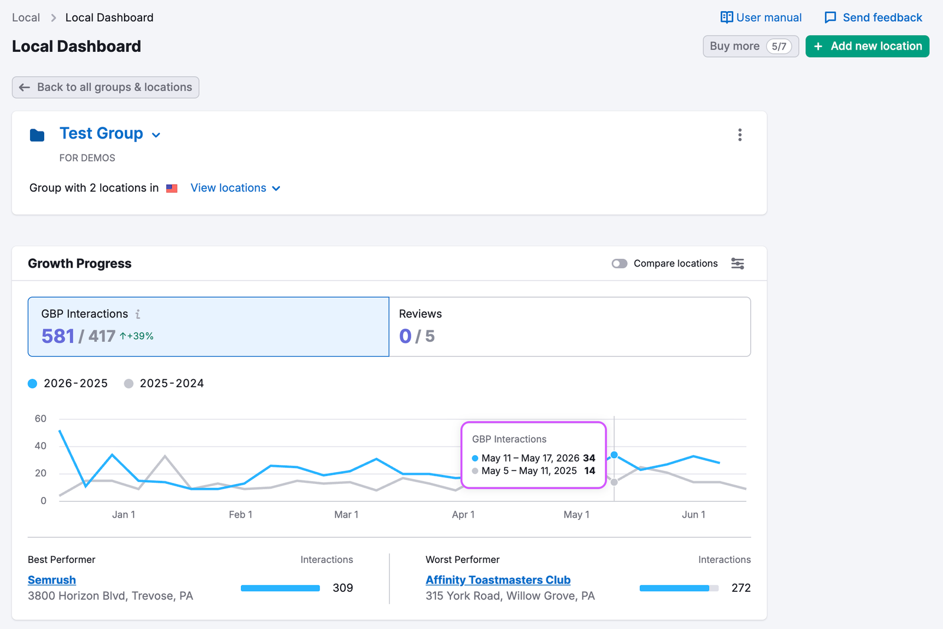Click the '315 York Road, Willow Grove, PA' address
This screenshot has width=943, height=629.
click(510, 596)
